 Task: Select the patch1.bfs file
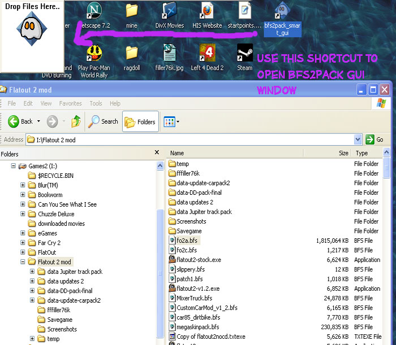pyautogui.click(x=186, y=279)
